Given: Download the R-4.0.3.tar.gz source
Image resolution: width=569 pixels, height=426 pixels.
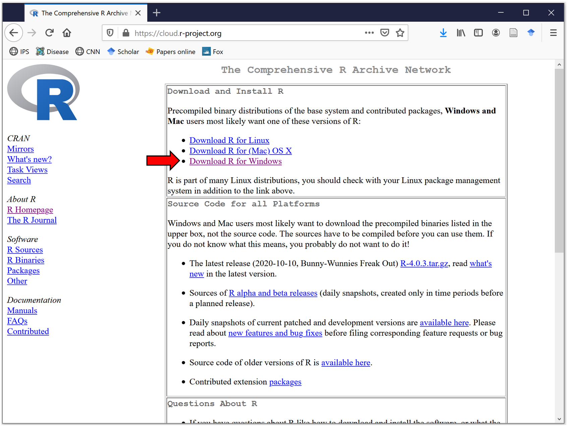Looking at the screenshot, I should [424, 263].
